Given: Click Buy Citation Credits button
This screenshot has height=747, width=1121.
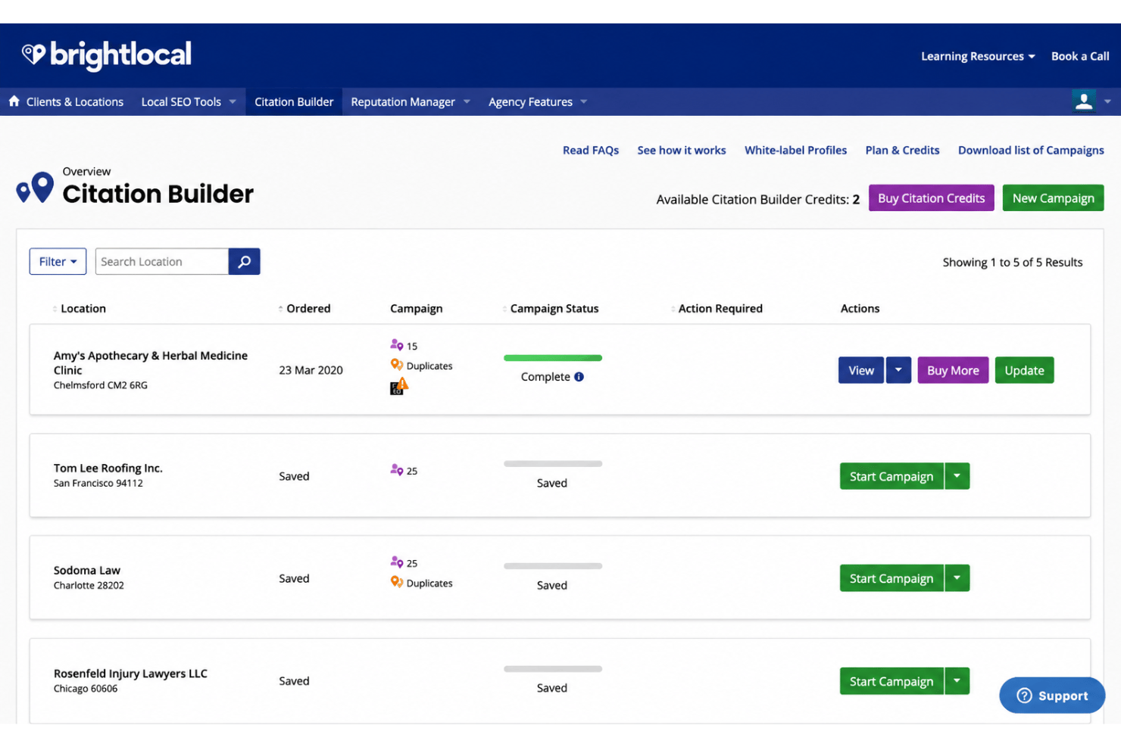Looking at the screenshot, I should click(x=931, y=198).
